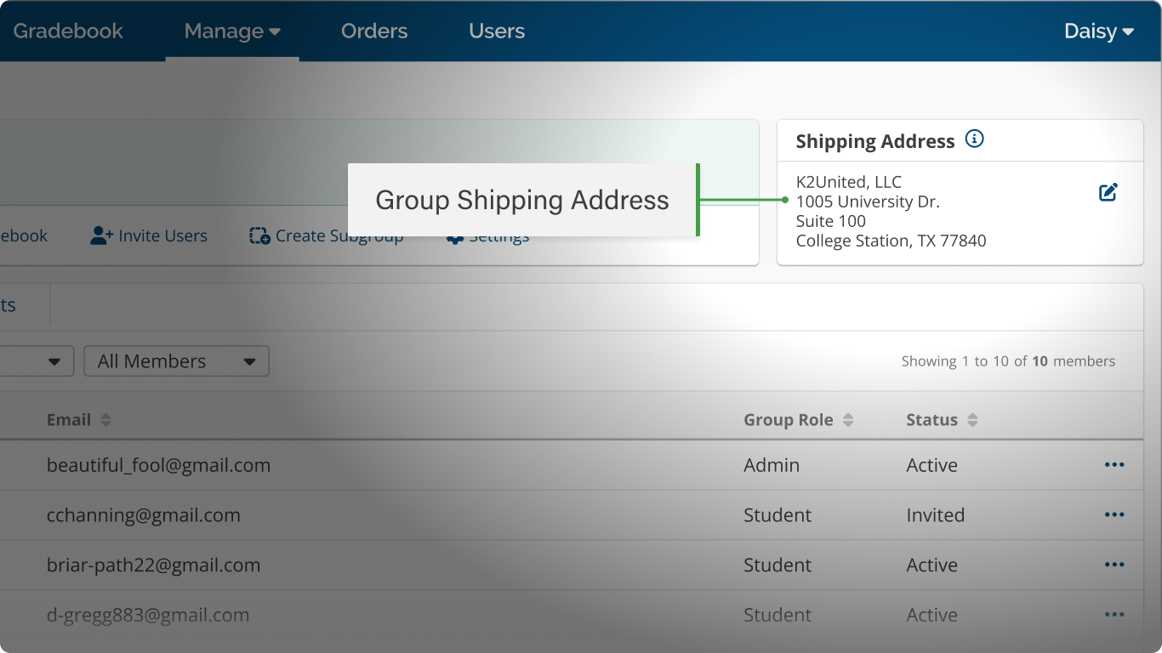
Task: Open the Users page
Action: pyautogui.click(x=497, y=31)
